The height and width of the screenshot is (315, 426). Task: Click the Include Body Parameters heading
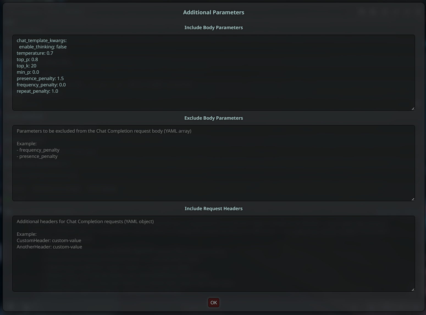pyautogui.click(x=214, y=28)
